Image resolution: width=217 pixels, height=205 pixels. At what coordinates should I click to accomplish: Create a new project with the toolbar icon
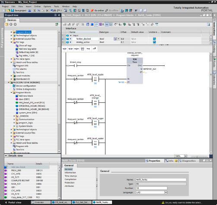[4, 10]
